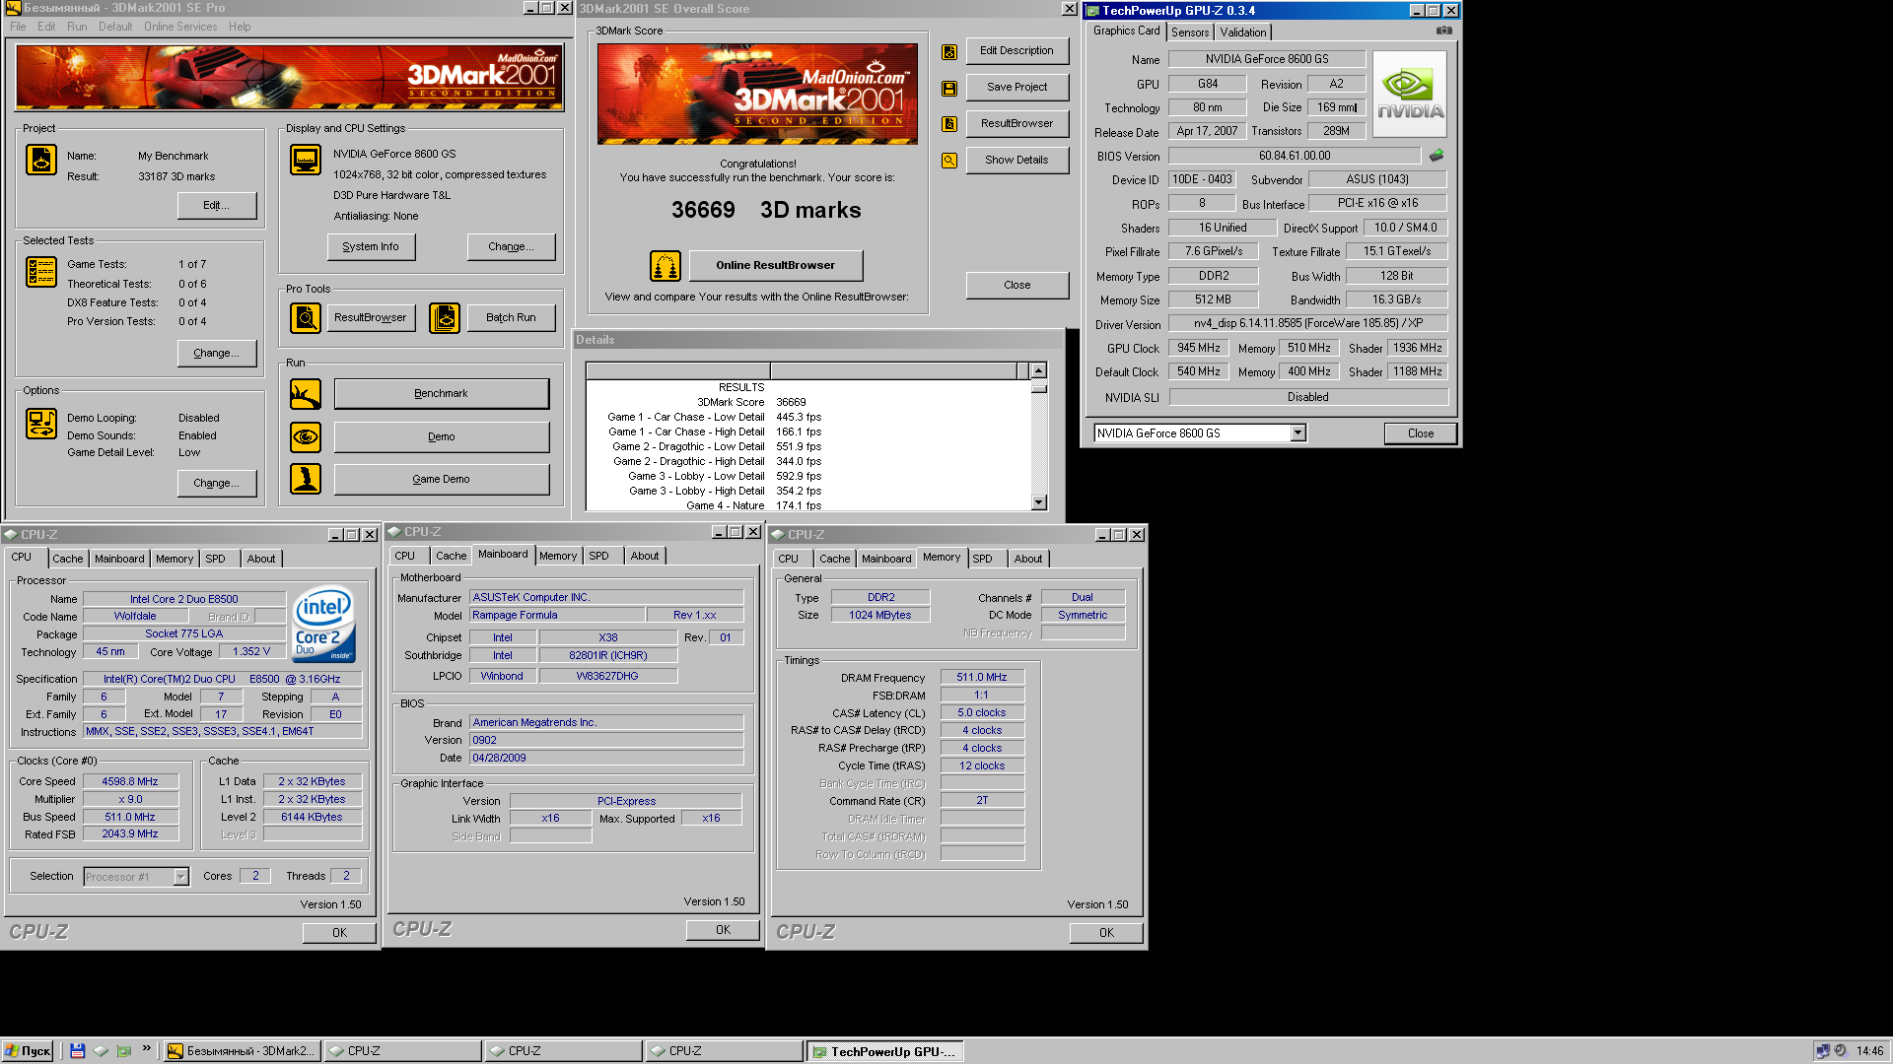This screenshot has height=1064, width=1893.
Task: Click the Edit Description button
Action: pyautogui.click(x=1017, y=51)
